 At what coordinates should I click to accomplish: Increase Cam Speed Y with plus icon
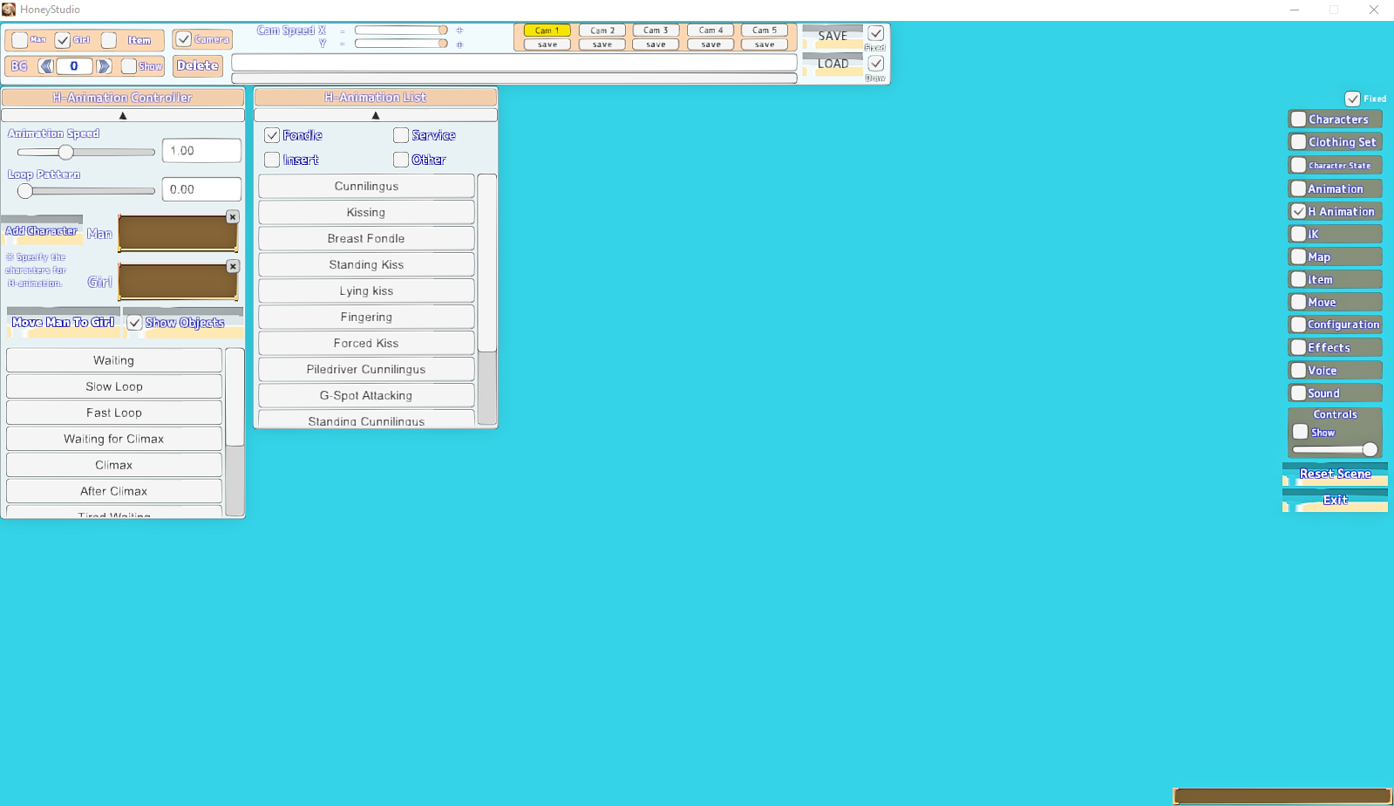click(x=459, y=44)
